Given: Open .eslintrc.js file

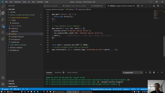Looking at the screenshot, I should 14,28.
